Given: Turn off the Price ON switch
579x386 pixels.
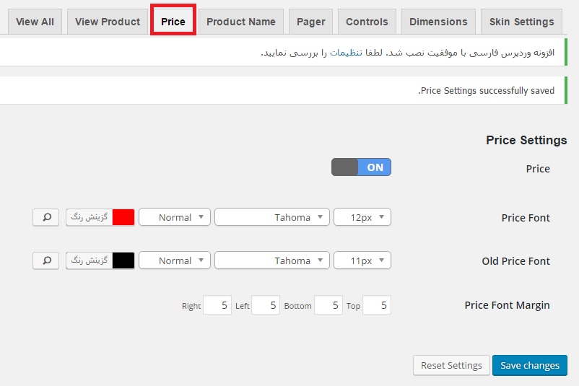Looking at the screenshot, I should click(x=361, y=167).
